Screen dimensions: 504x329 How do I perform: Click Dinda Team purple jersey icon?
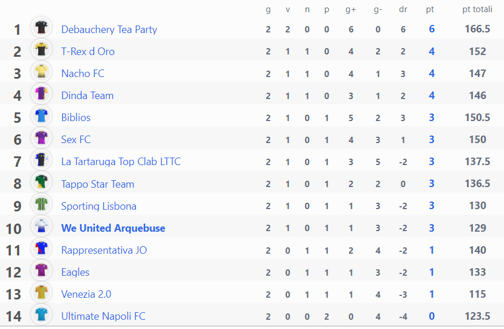(41, 94)
